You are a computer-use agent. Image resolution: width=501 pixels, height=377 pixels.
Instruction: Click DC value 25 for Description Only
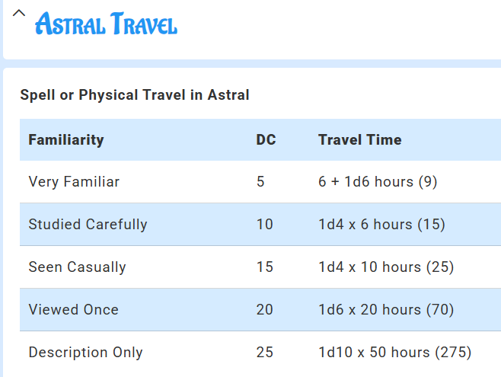(265, 353)
